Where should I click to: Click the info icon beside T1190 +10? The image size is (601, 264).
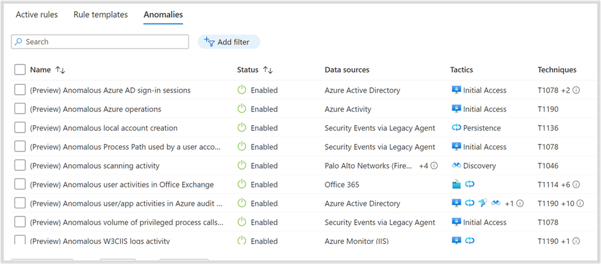coord(580,203)
